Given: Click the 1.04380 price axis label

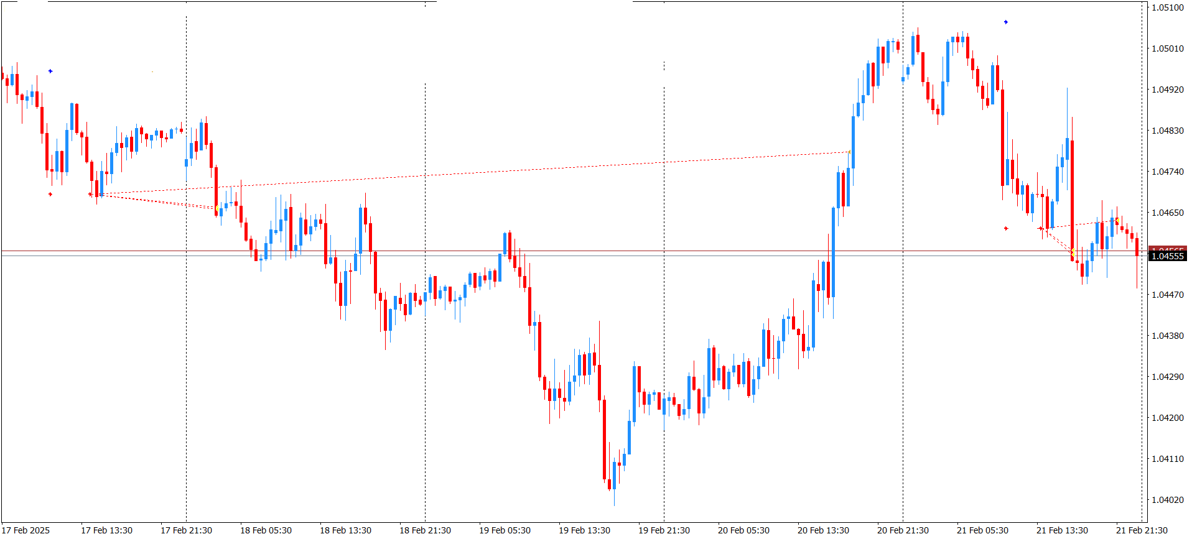Looking at the screenshot, I should click(x=1168, y=336).
